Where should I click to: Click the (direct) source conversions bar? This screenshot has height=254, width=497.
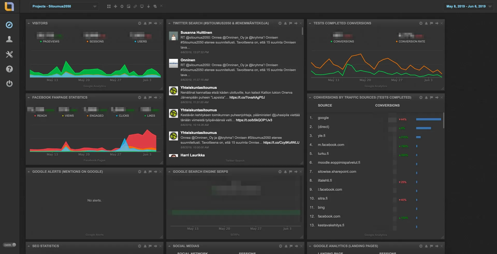[x=423, y=128]
